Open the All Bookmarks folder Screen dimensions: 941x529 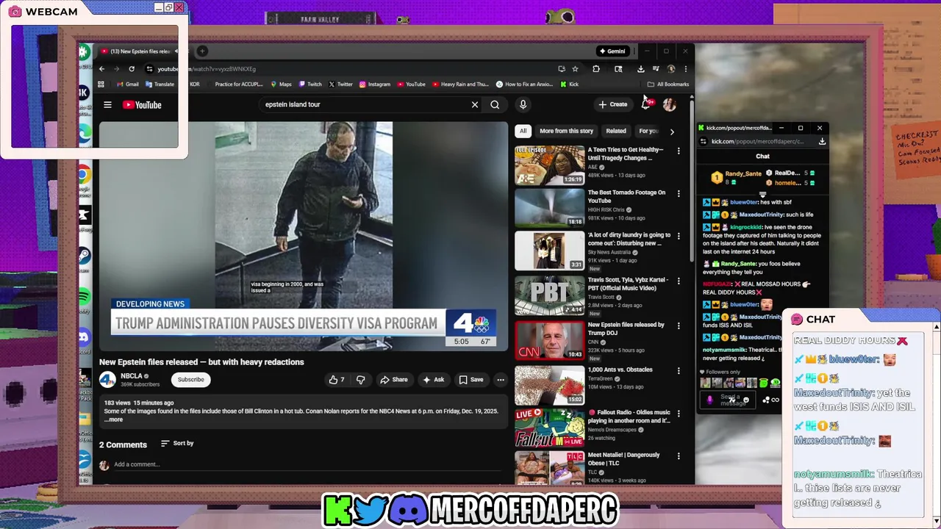(x=668, y=84)
